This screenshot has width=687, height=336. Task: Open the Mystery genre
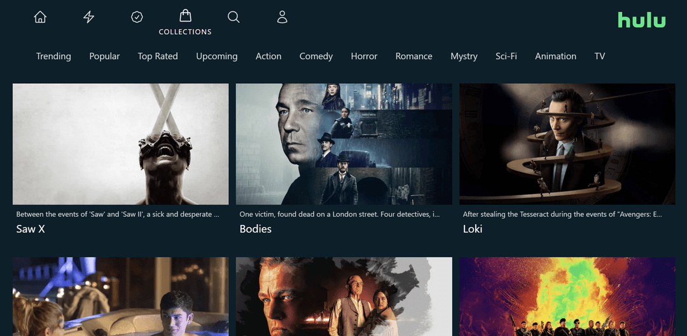pyautogui.click(x=464, y=56)
